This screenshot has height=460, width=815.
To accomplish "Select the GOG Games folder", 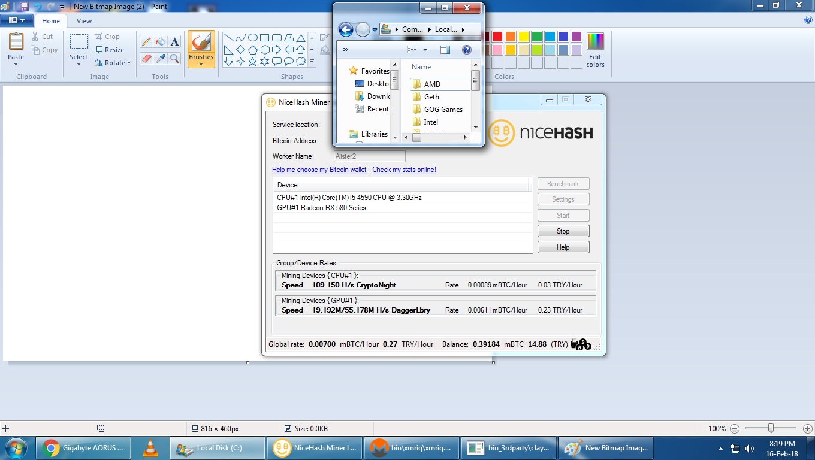I will 437,110.
